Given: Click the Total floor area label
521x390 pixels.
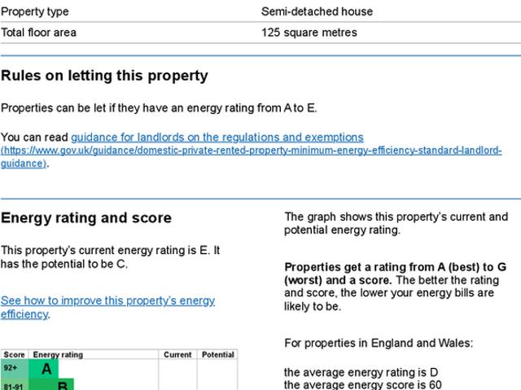Looking at the screenshot, I should [38, 33].
